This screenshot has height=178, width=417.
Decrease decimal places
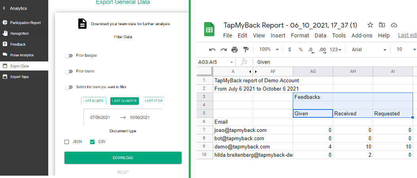coord(311,50)
